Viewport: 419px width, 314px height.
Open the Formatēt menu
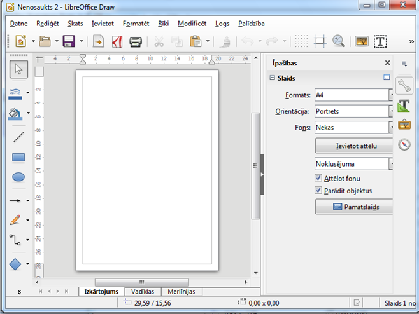pyautogui.click(x=136, y=24)
